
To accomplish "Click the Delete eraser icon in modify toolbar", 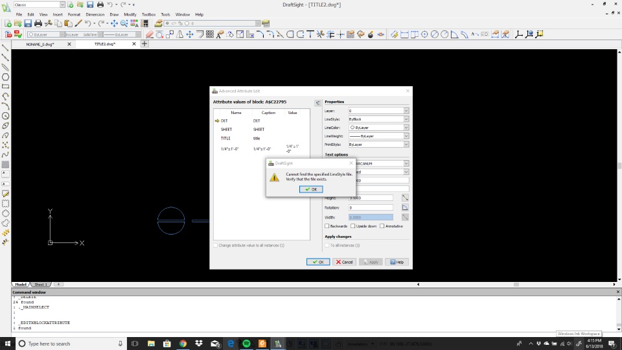I will pyautogui.click(x=149, y=34).
